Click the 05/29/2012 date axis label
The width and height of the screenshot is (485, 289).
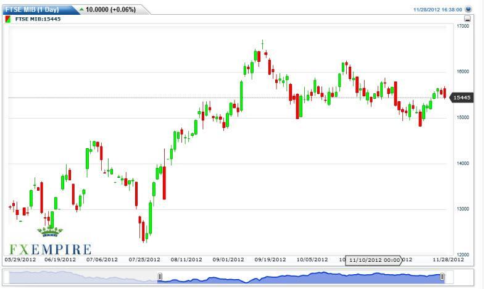[19, 260]
